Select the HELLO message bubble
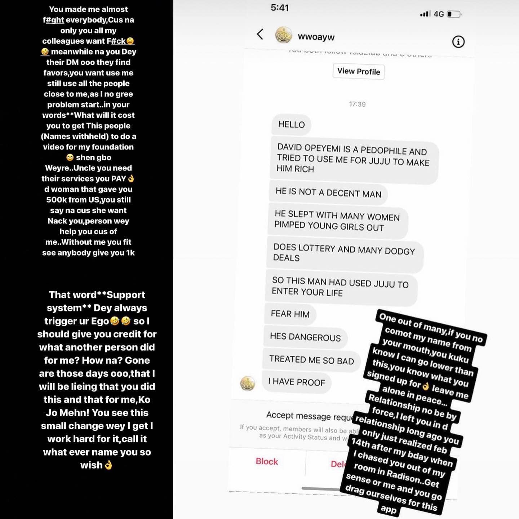Image resolution: width=519 pixels, height=519 pixels. point(291,125)
